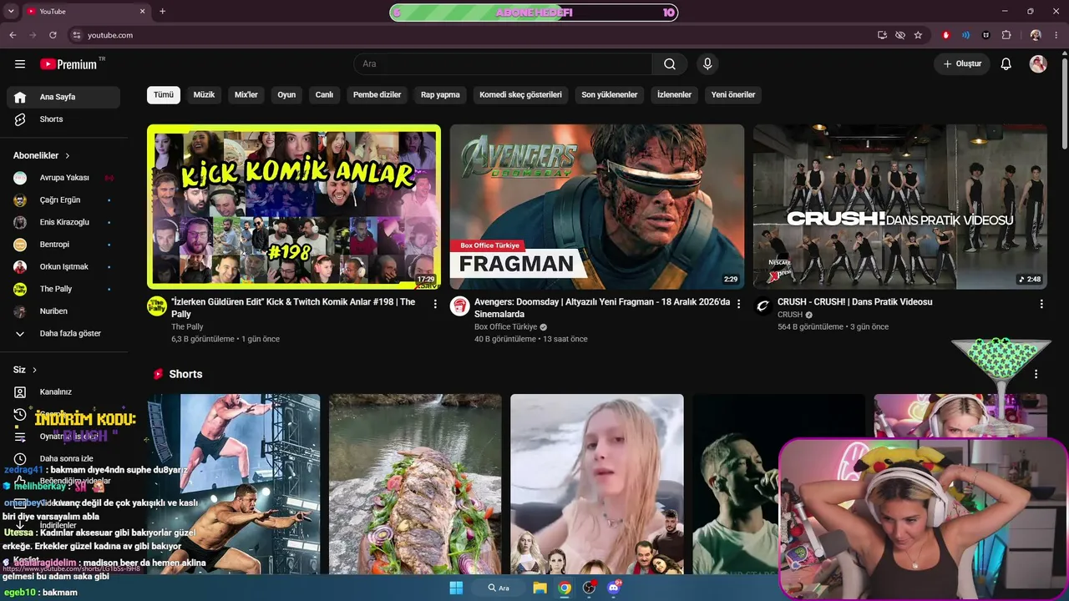The width and height of the screenshot is (1069, 601).
Task: Expand Daha fazla göster subscriptions list
Action: [x=63, y=334]
